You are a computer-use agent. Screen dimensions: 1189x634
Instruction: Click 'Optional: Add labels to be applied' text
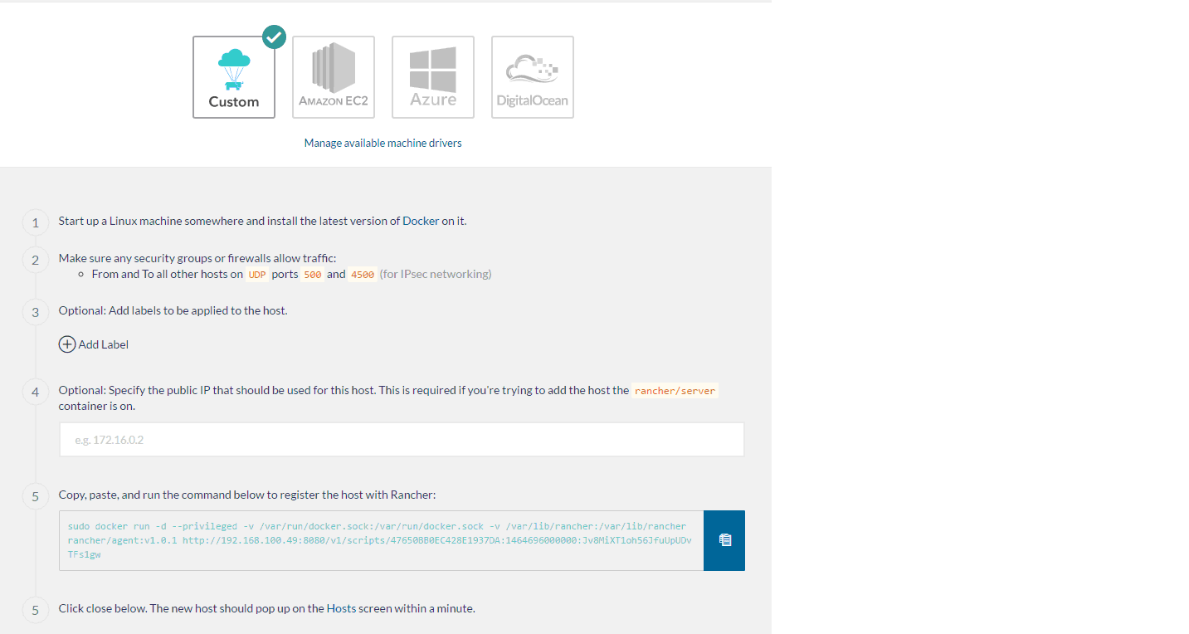(173, 310)
